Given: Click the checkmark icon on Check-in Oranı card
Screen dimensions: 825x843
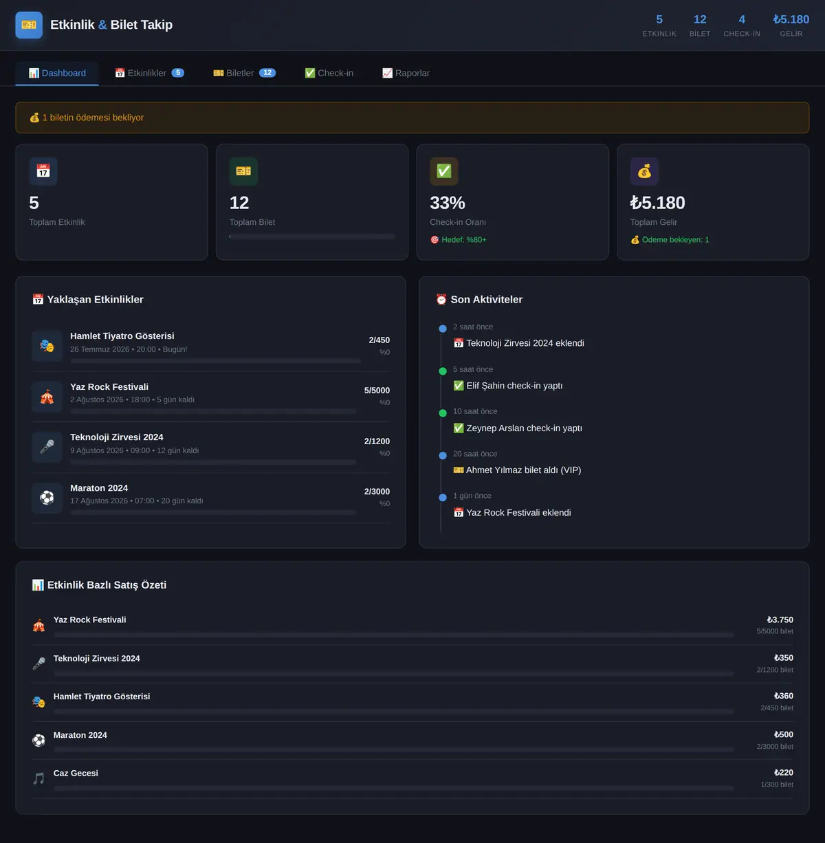Looking at the screenshot, I should [x=444, y=171].
